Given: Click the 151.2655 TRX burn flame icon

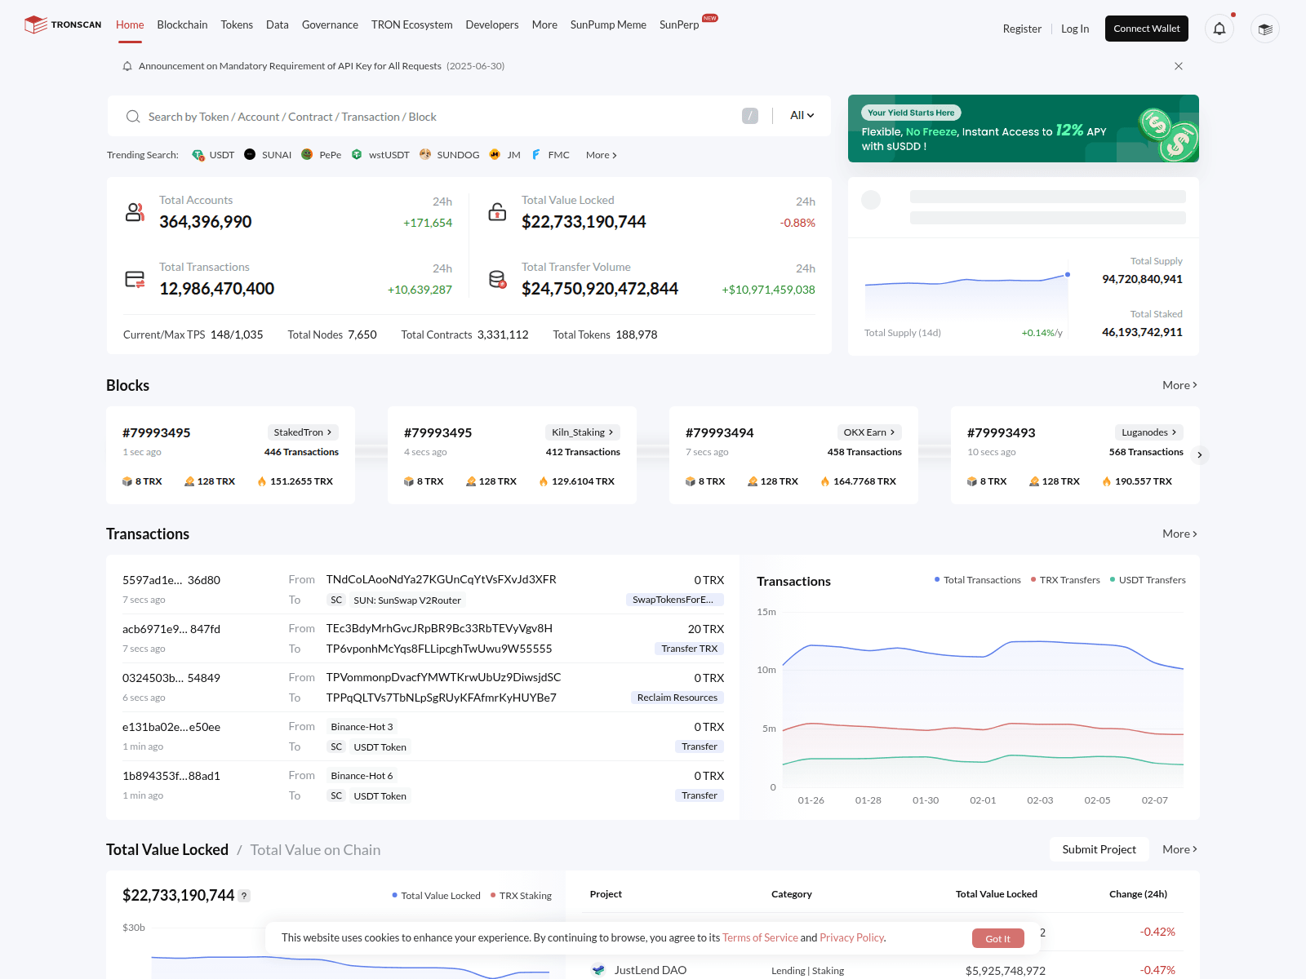Looking at the screenshot, I should coord(262,481).
